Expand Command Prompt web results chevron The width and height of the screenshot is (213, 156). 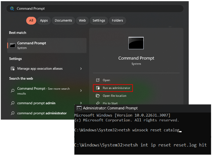81,90
